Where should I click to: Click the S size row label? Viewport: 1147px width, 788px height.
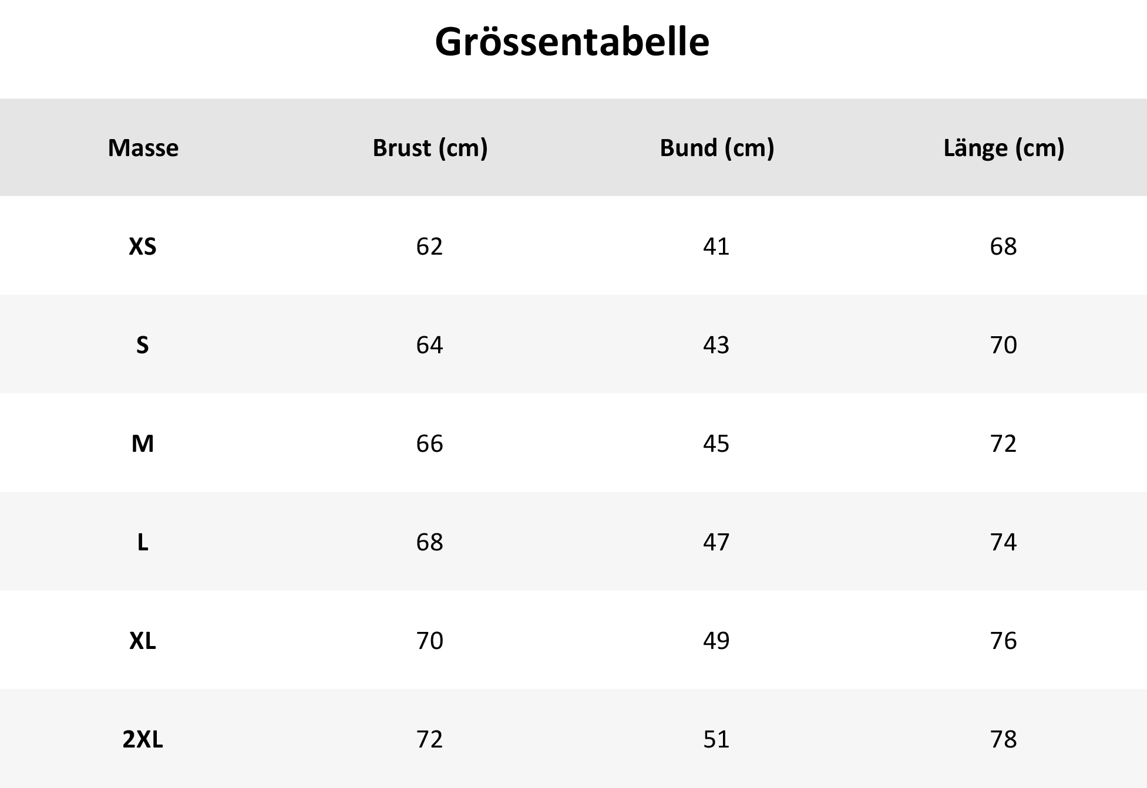(143, 345)
